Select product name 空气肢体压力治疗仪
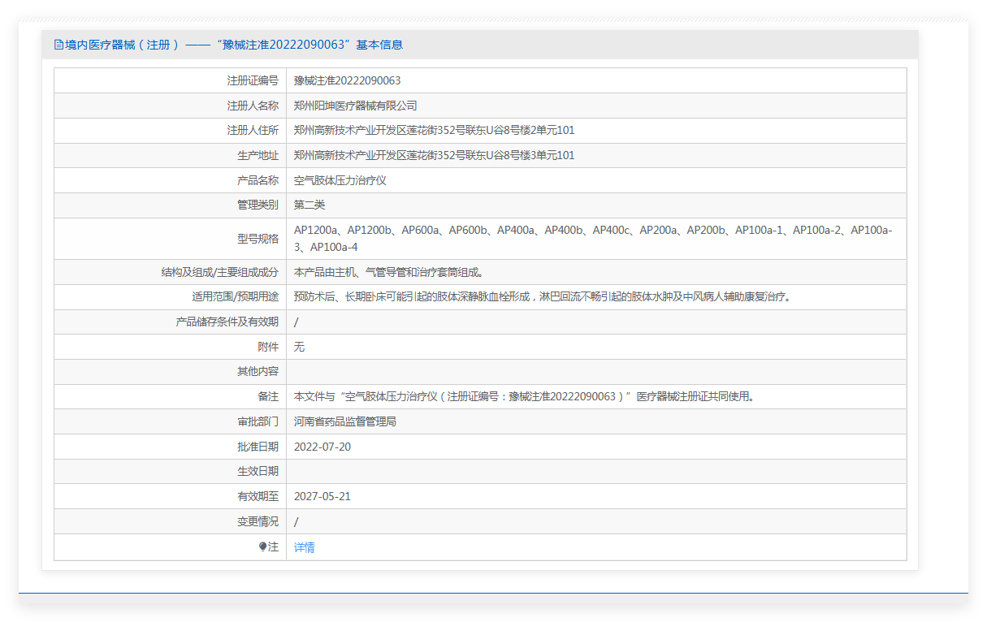Image resolution: width=987 pixels, height=622 pixels. pos(340,180)
